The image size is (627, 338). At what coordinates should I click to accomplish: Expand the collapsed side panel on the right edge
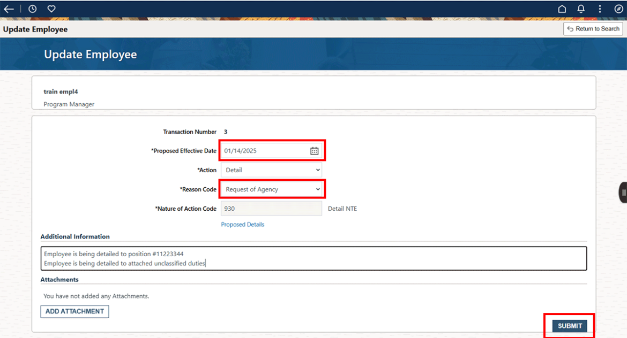[623, 192]
